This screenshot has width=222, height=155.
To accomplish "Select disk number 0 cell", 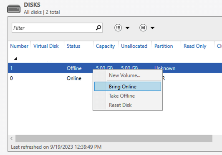I will click(x=11, y=78).
